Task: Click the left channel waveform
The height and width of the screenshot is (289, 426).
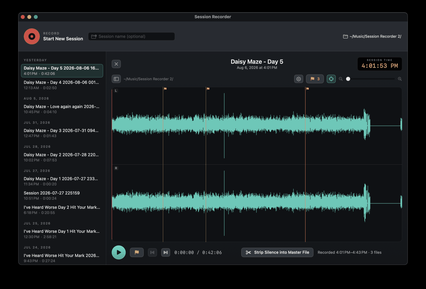Action: click(x=257, y=126)
